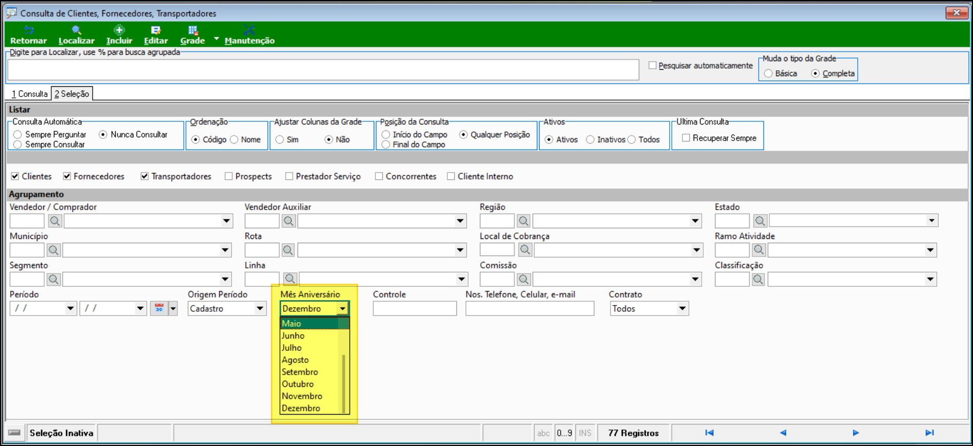Image resolution: width=973 pixels, height=446 pixels.
Task: Click the Seleção Inativa status button
Action: (x=61, y=433)
